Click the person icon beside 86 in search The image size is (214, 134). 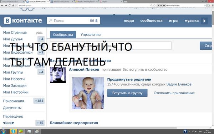pyautogui.click(x=97, y=21)
